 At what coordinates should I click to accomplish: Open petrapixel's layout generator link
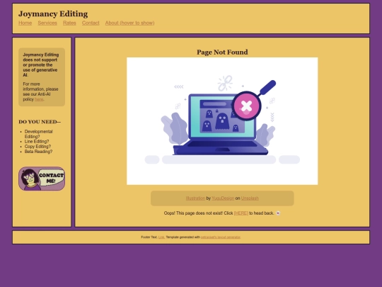point(221,237)
